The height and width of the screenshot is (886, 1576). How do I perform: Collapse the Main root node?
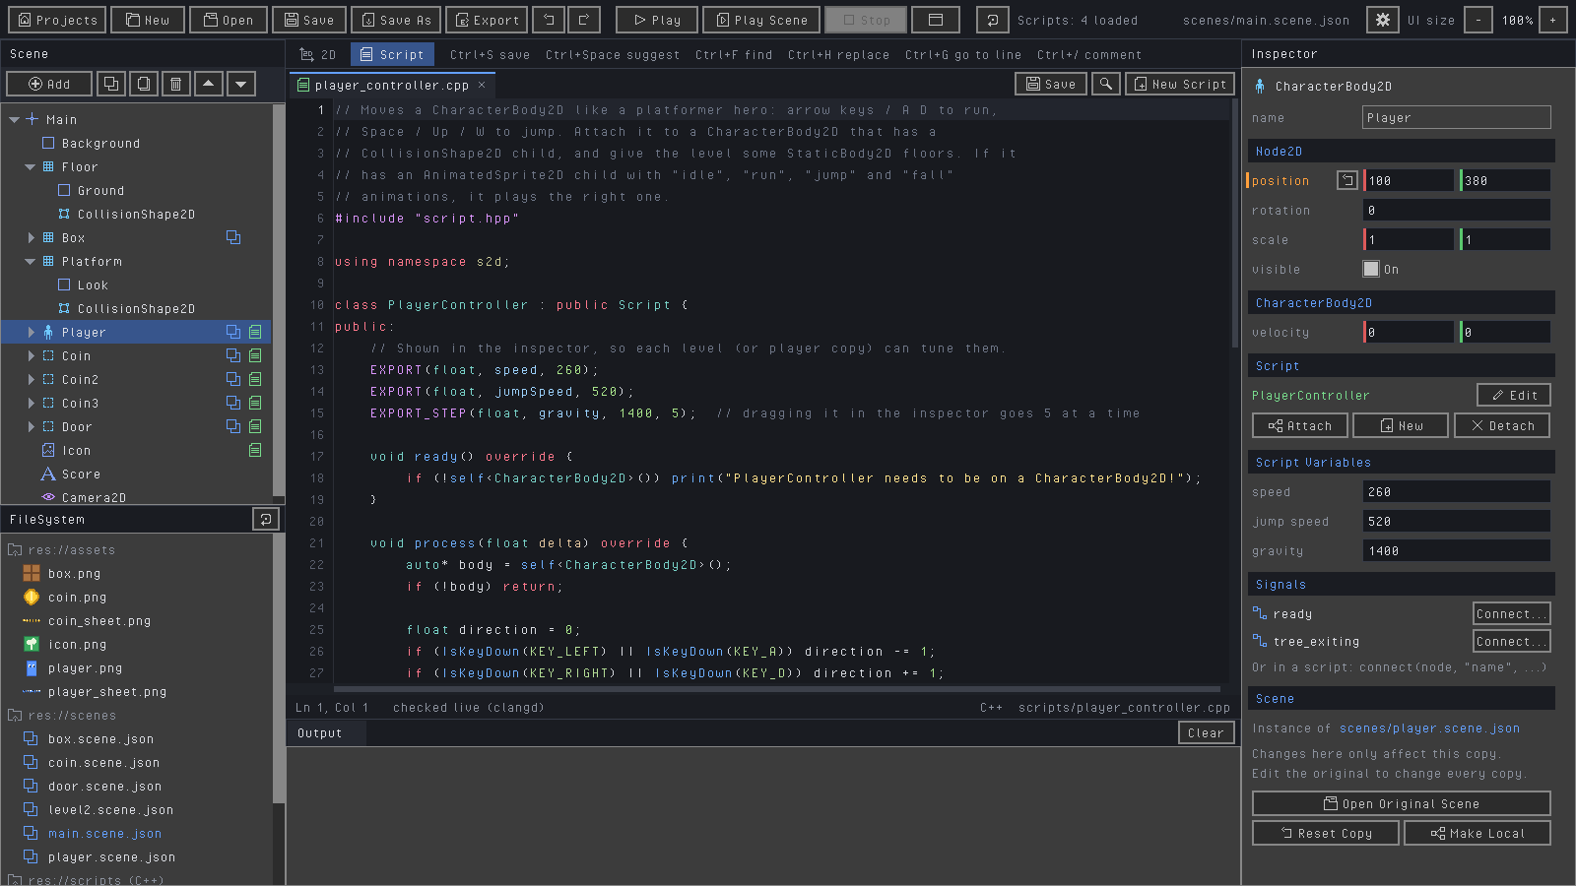point(15,119)
